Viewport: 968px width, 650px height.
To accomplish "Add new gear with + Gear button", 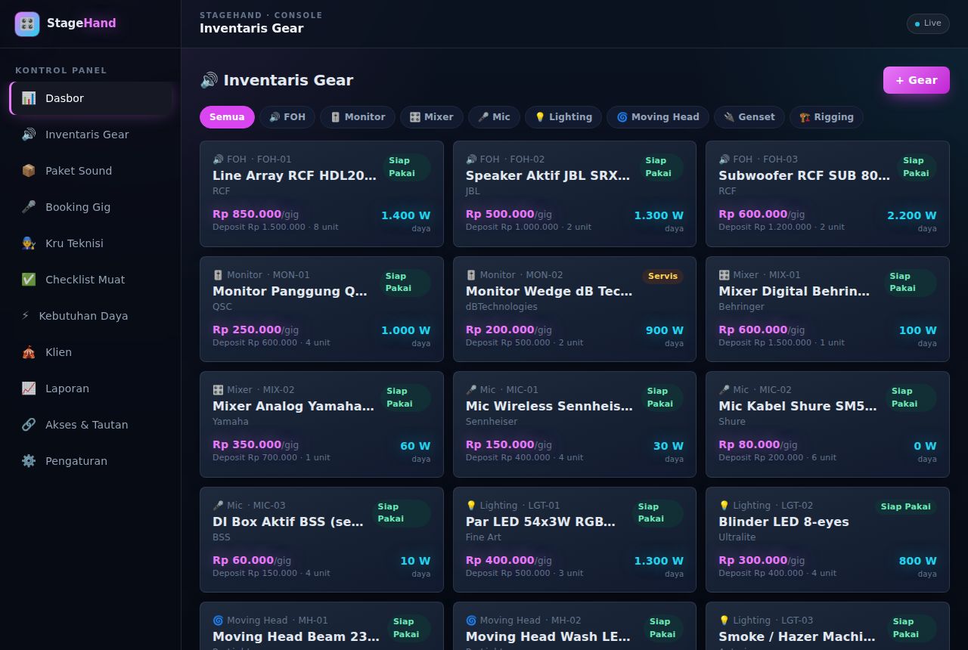I will [x=917, y=80].
